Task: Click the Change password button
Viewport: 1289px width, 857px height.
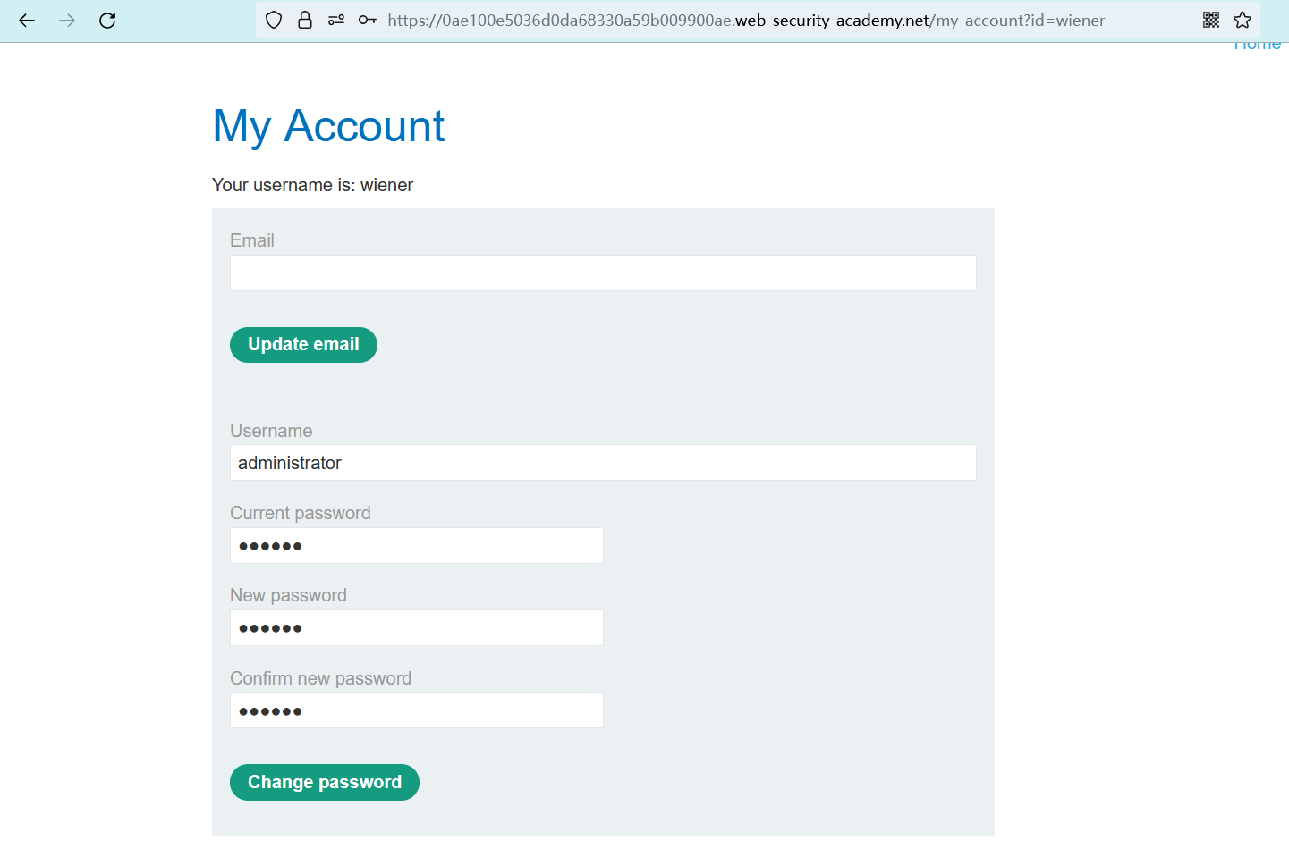Action: pos(325,783)
